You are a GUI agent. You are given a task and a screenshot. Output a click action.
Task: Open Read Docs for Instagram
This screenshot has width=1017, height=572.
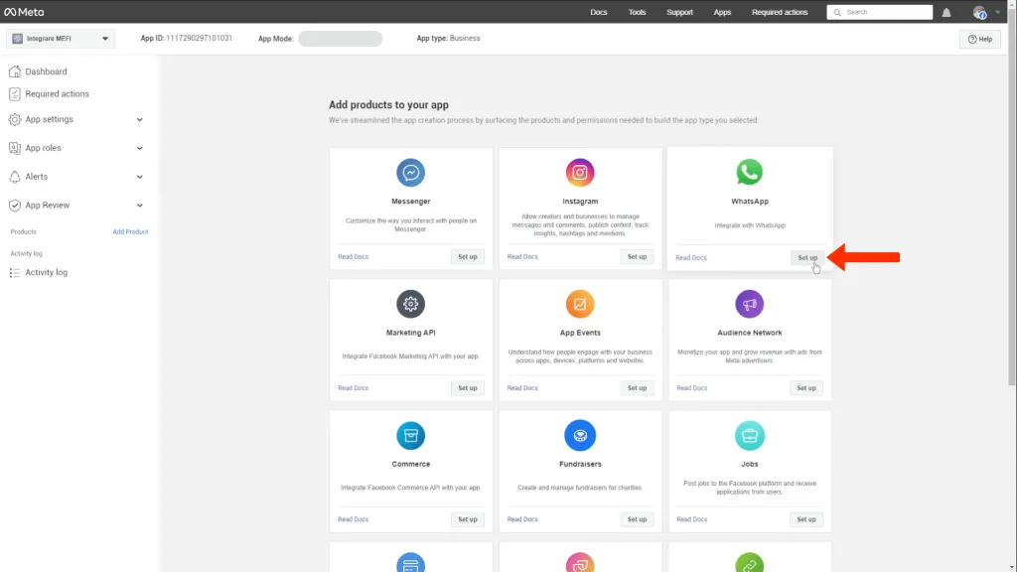(x=522, y=257)
